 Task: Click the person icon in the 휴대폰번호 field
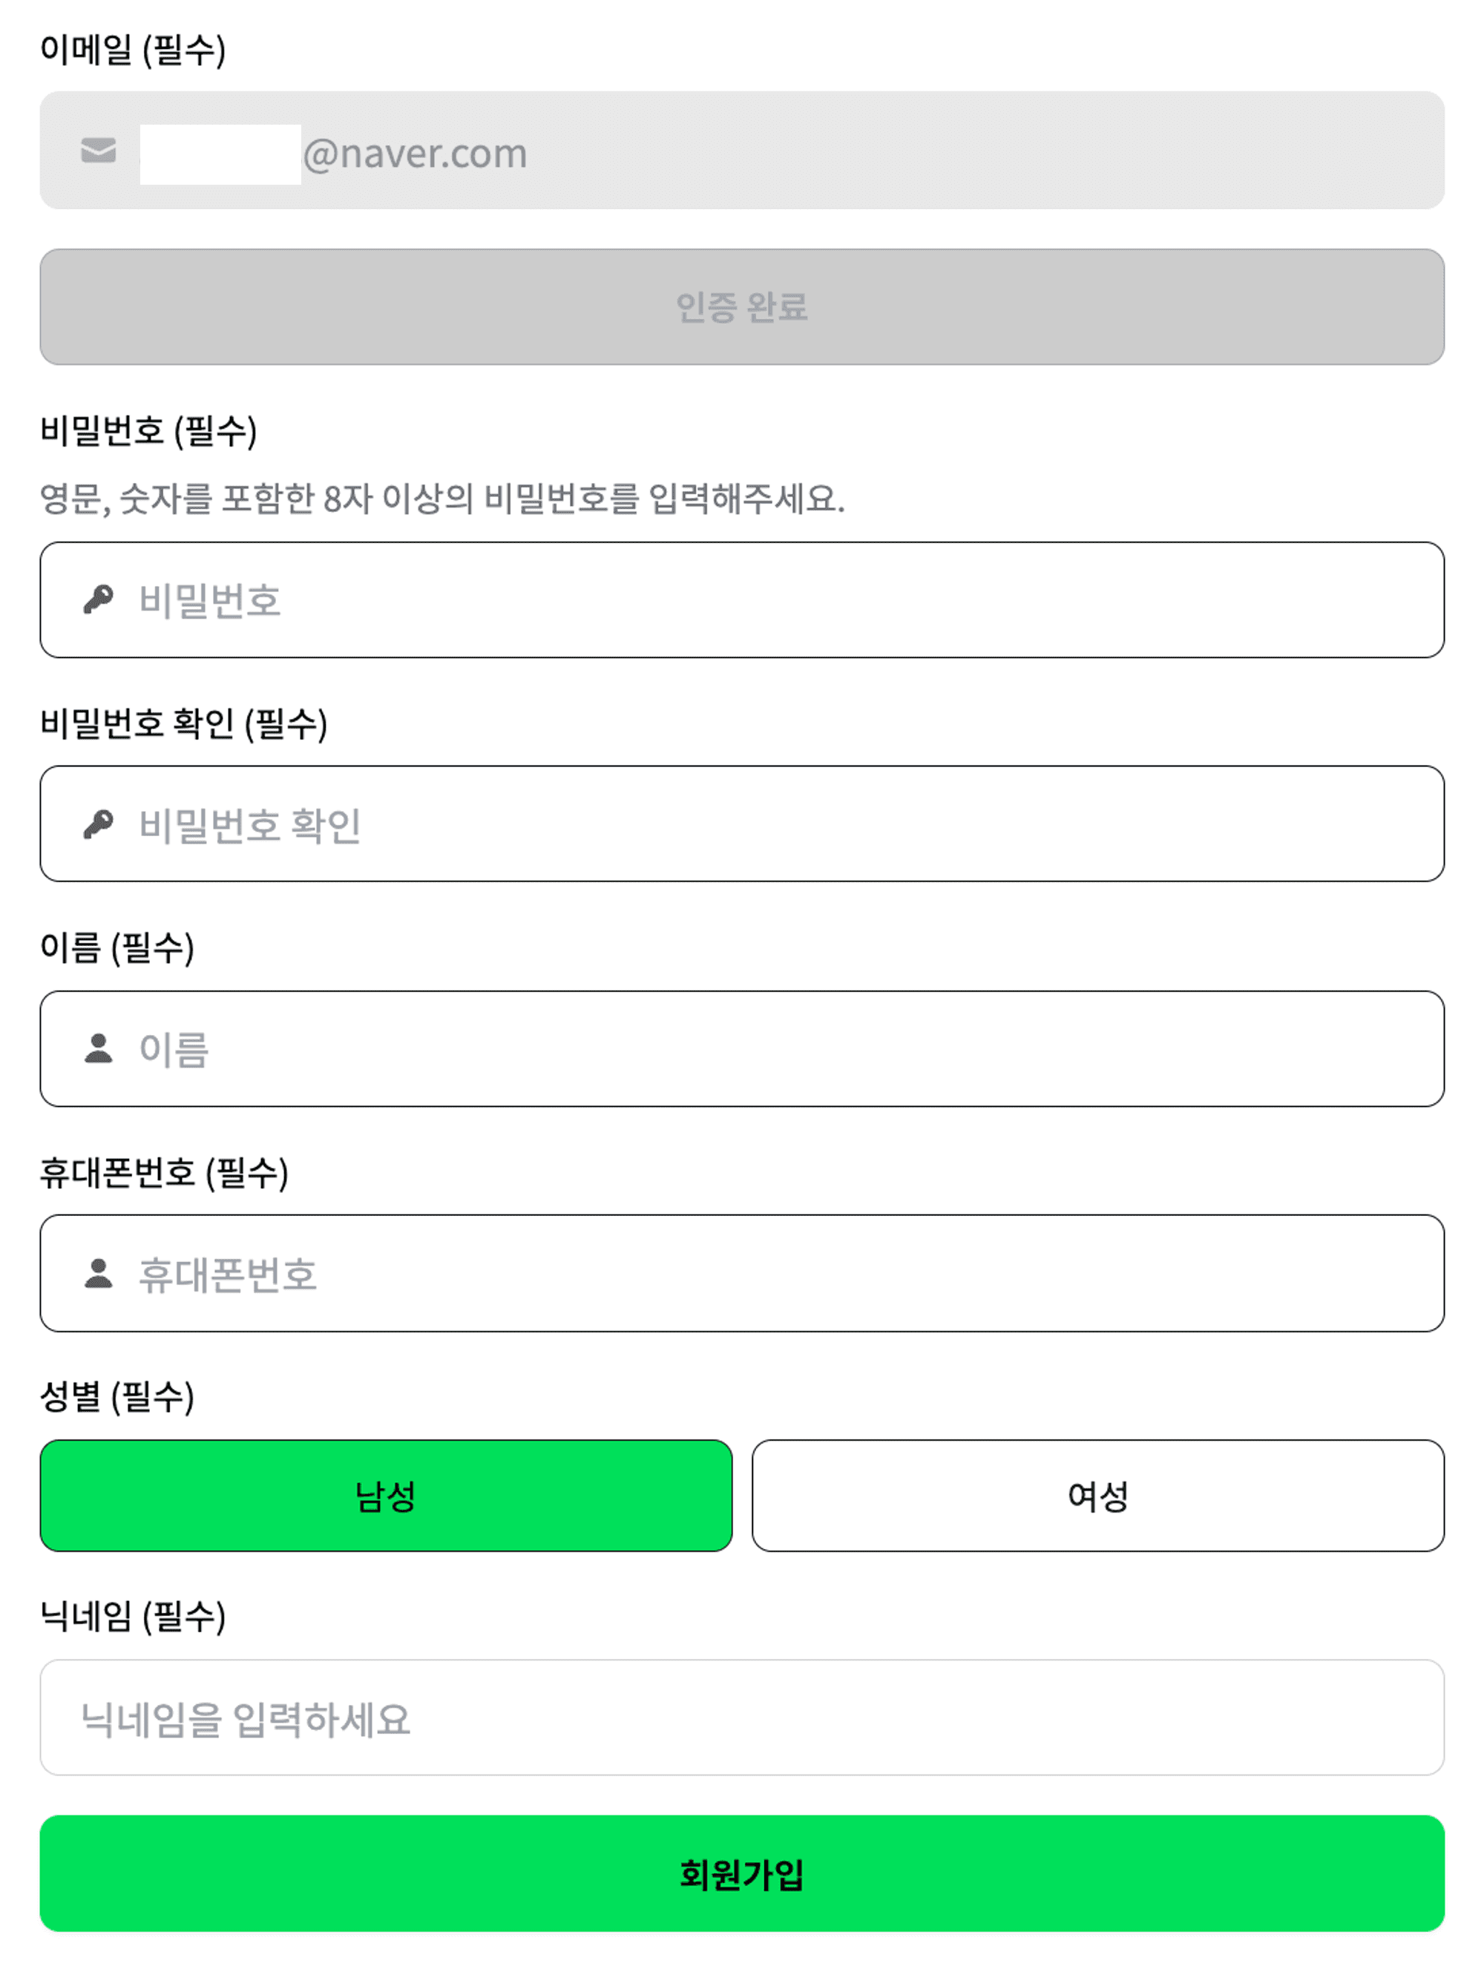98,1273
